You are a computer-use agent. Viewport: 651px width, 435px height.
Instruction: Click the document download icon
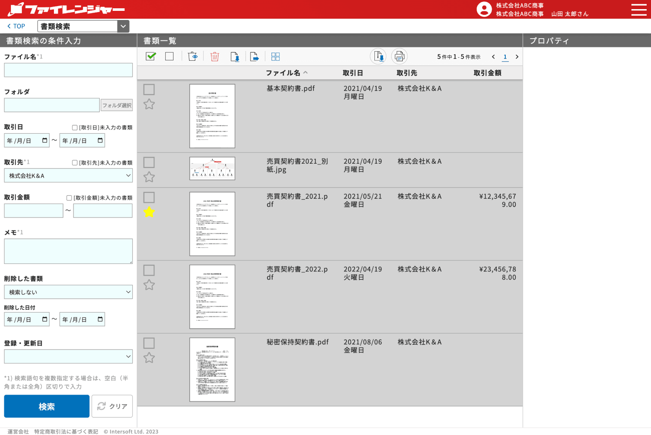click(234, 56)
